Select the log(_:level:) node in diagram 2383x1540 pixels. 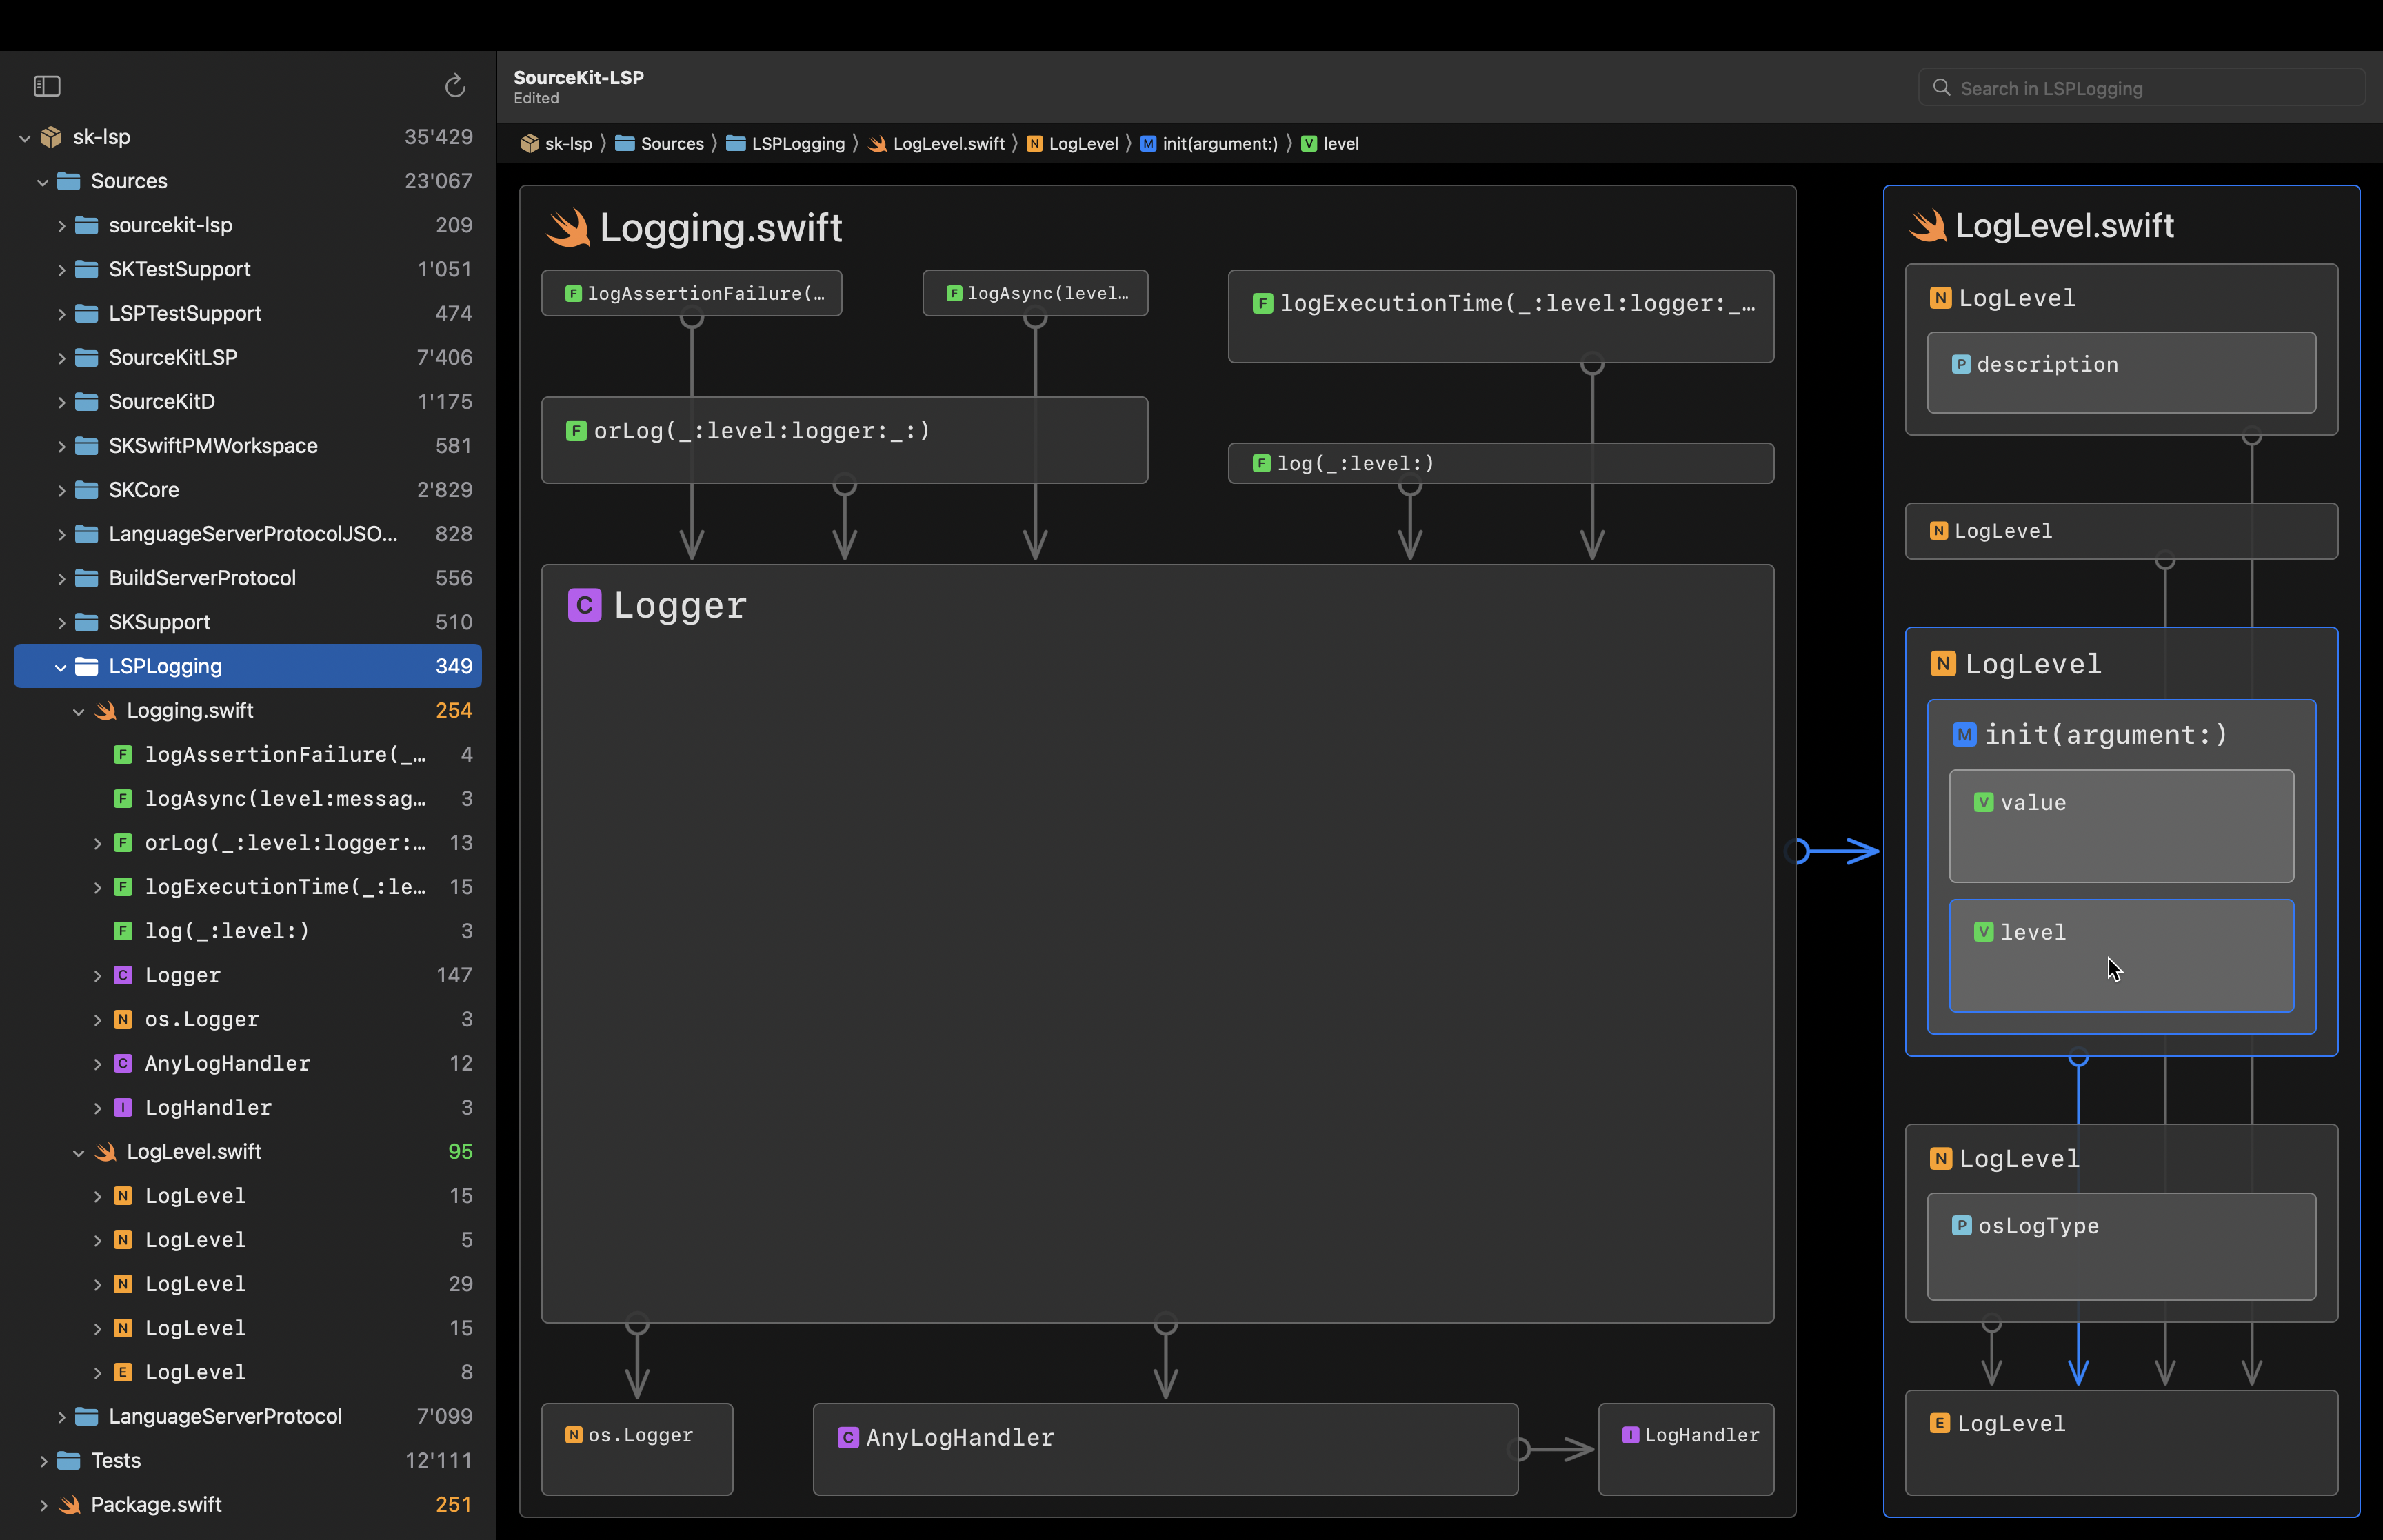1501,463
